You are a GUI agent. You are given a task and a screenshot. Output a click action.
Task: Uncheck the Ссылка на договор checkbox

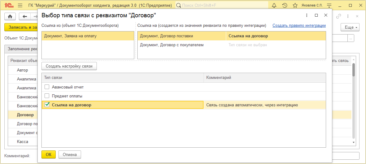[47, 105]
